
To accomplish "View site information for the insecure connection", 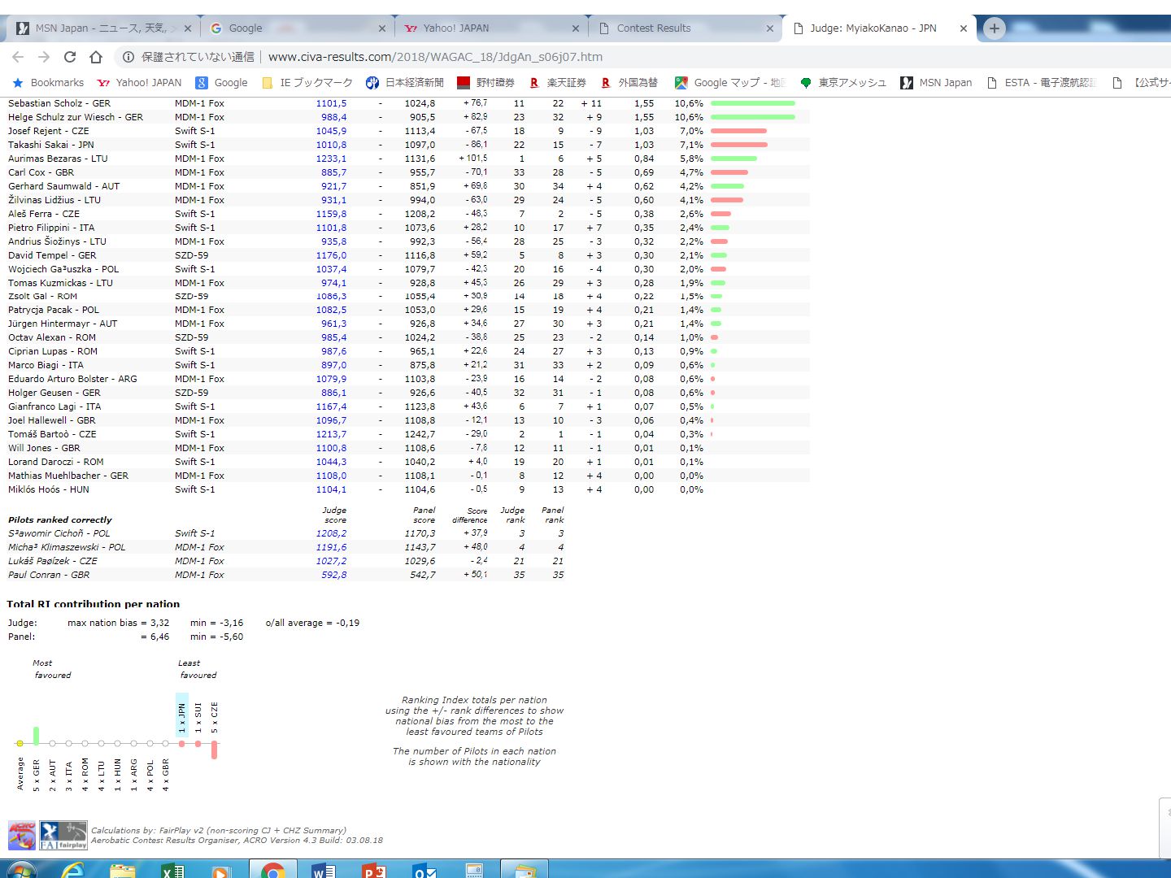I will click(x=128, y=57).
